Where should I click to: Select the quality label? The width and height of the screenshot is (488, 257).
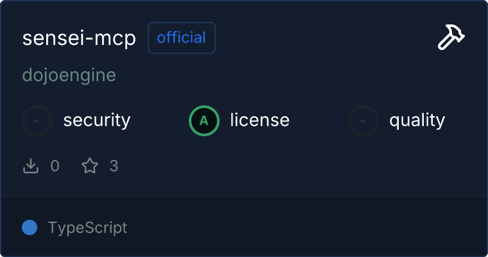pos(417,120)
